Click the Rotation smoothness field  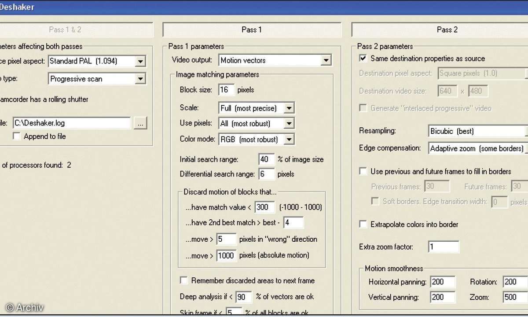point(515,282)
